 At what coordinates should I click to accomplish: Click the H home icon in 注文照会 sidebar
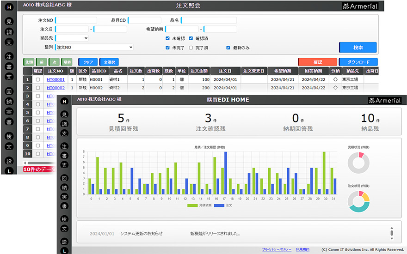pyautogui.click(x=9, y=8)
